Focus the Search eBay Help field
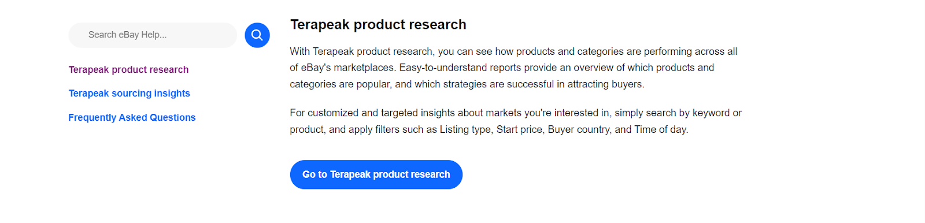Screen dimensions: 925x223 tap(153, 35)
